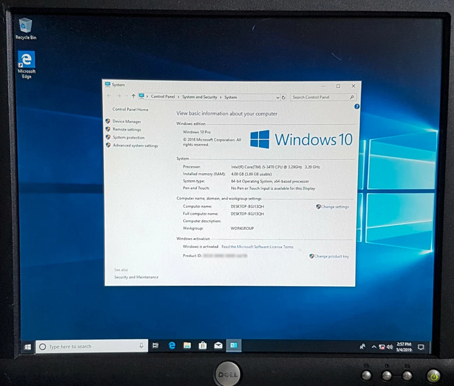The width and height of the screenshot is (454, 386).
Task: Click System and Security in the breadcrumb
Action: pyautogui.click(x=200, y=97)
